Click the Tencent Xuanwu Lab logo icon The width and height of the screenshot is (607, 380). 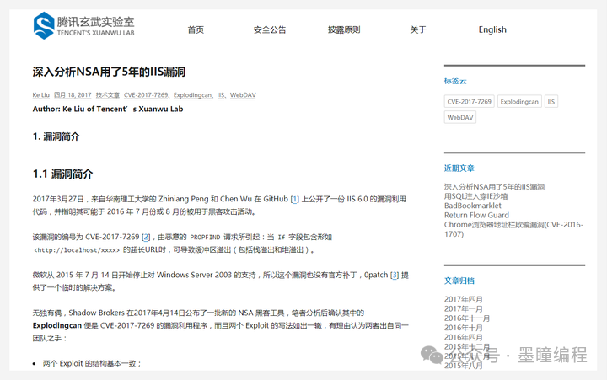[44, 25]
